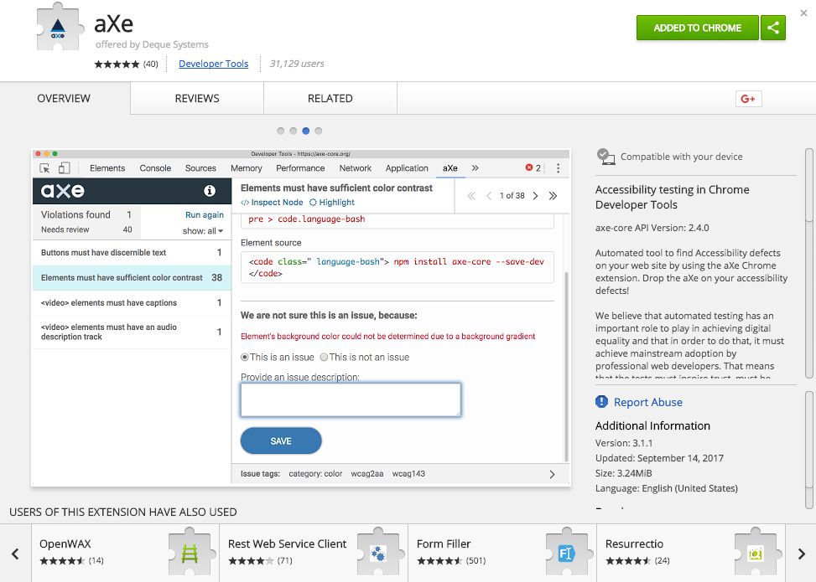Expand more DevTools tabs with the chevron
The image size is (816, 582).
475,167
